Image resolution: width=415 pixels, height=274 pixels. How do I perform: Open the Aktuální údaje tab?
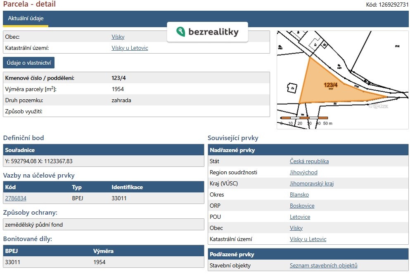(x=26, y=19)
